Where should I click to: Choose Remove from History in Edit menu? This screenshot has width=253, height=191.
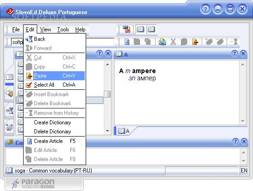[x=54, y=113]
